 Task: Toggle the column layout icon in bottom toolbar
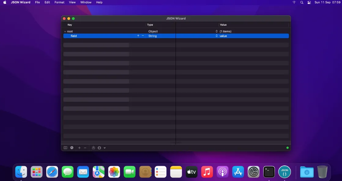(x=65, y=148)
